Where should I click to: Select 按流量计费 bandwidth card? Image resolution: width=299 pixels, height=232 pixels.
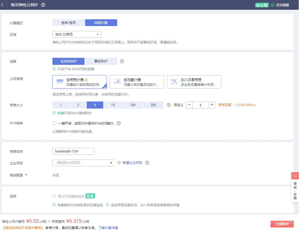137,82
